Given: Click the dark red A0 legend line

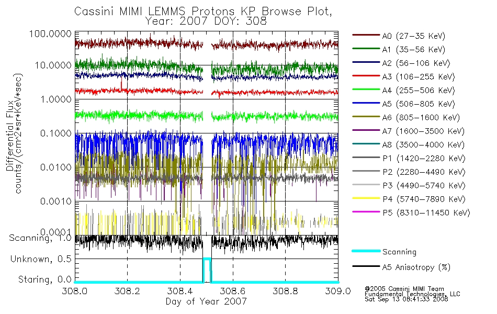Looking at the screenshot, I should point(366,35).
